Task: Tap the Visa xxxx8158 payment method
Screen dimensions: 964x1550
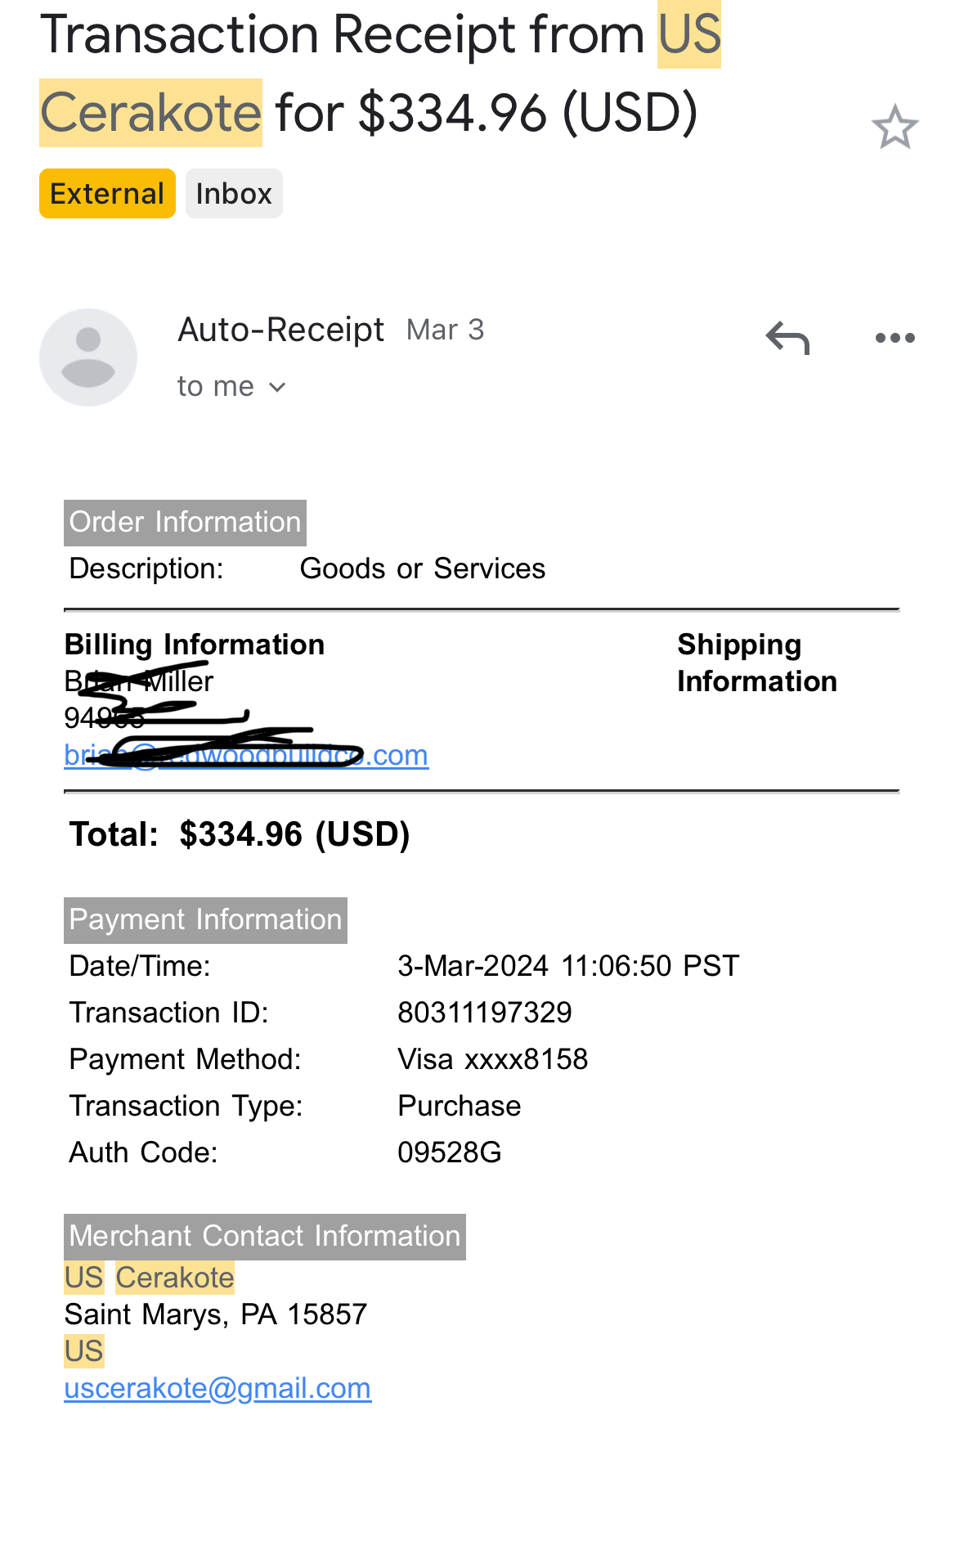Action: (493, 1059)
